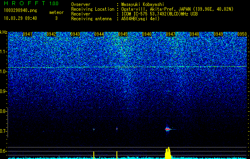The width and height of the screenshot is (250, 159).
Task: Click the 0947 time marker label
Action: pyautogui.click(x=171, y=34)
